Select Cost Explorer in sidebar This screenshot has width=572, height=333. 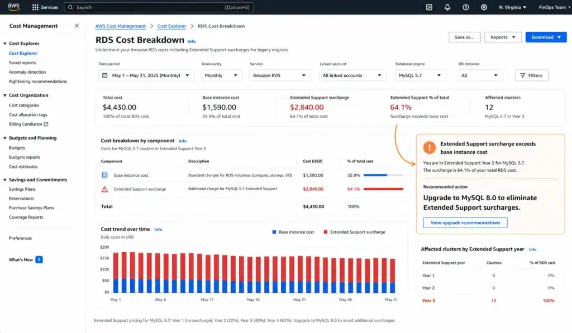(23, 53)
